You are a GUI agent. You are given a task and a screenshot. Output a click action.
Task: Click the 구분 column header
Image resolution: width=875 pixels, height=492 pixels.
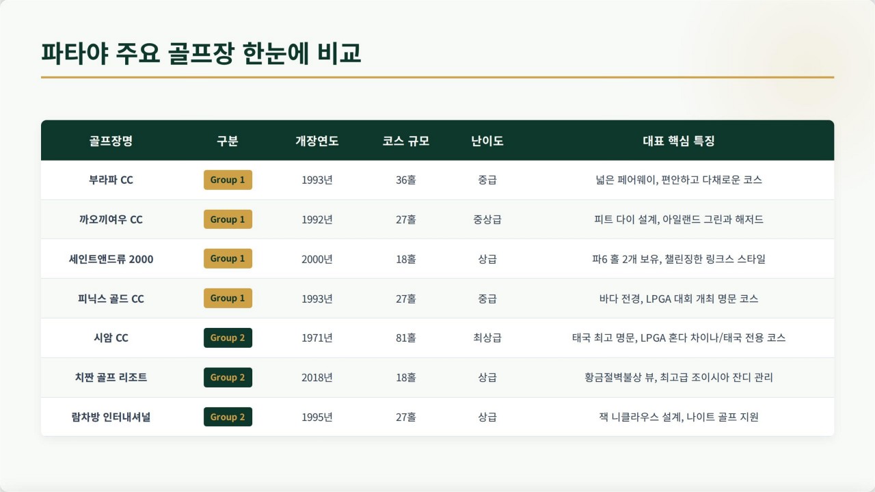pyautogui.click(x=228, y=141)
